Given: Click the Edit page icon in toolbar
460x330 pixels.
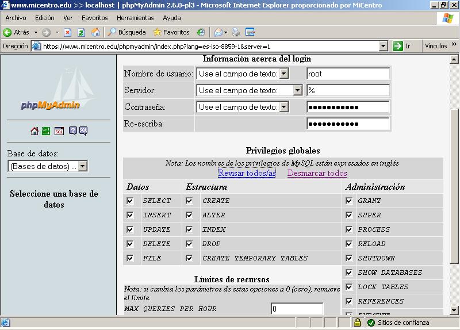Looking at the screenshot, I should (250, 32).
